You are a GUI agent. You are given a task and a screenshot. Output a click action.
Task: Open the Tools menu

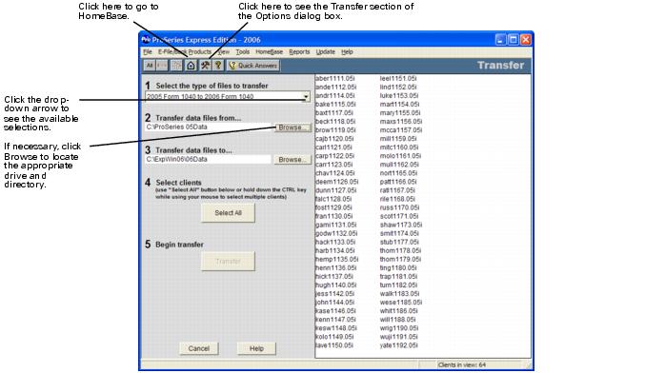tap(243, 51)
